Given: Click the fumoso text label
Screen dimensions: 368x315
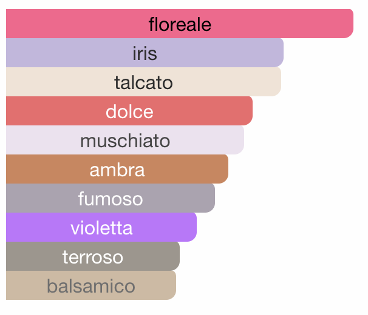Looking at the screenshot, I should 111,199.
